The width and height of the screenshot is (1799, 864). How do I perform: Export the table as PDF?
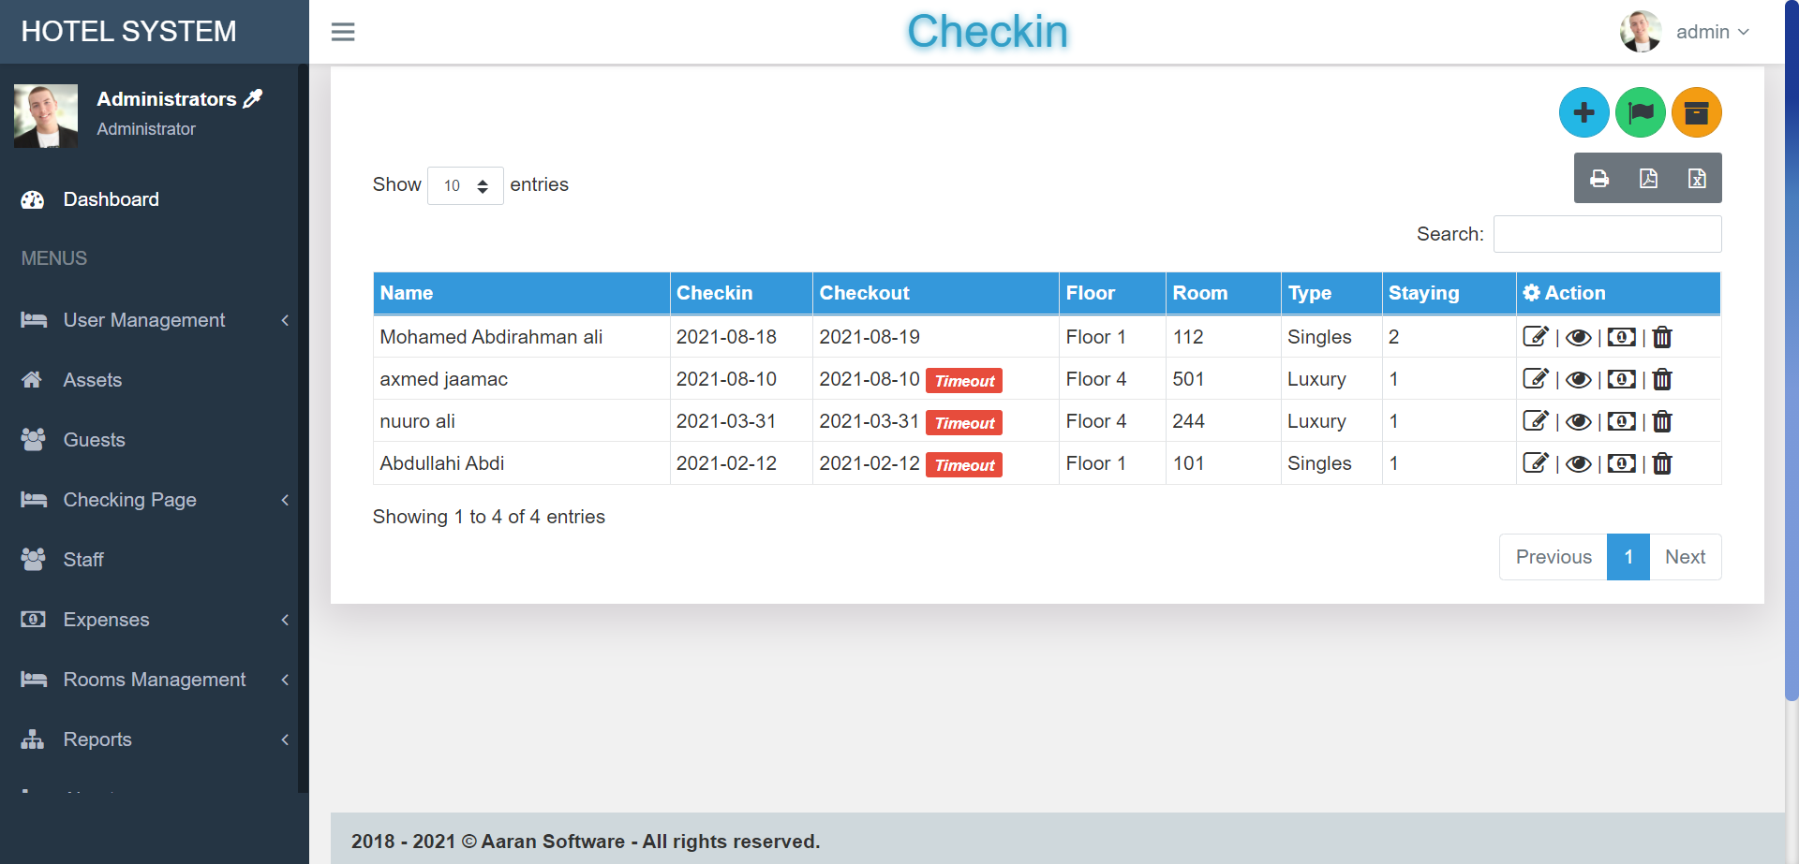pos(1649,178)
